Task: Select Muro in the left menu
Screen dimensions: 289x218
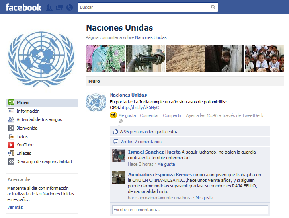Action: click(x=42, y=103)
